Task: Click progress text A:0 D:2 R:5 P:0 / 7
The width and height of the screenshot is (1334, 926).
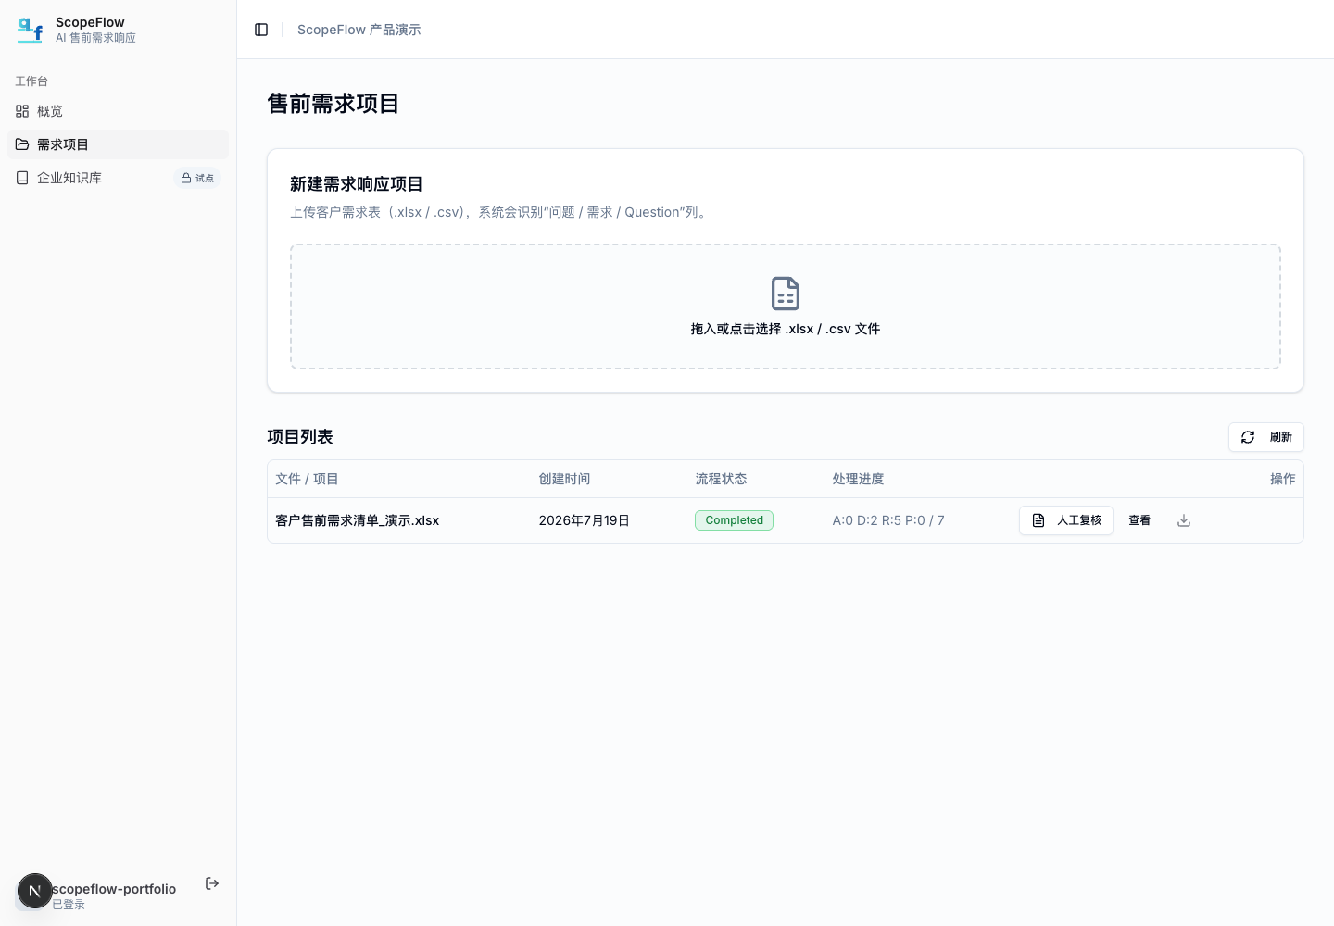Action: (x=888, y=520)
